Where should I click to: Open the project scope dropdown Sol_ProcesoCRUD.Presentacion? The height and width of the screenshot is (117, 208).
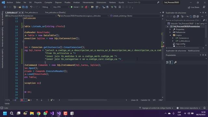point(31,16)
